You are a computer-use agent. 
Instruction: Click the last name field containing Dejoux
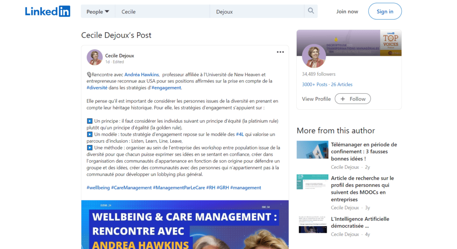(257, 12)
